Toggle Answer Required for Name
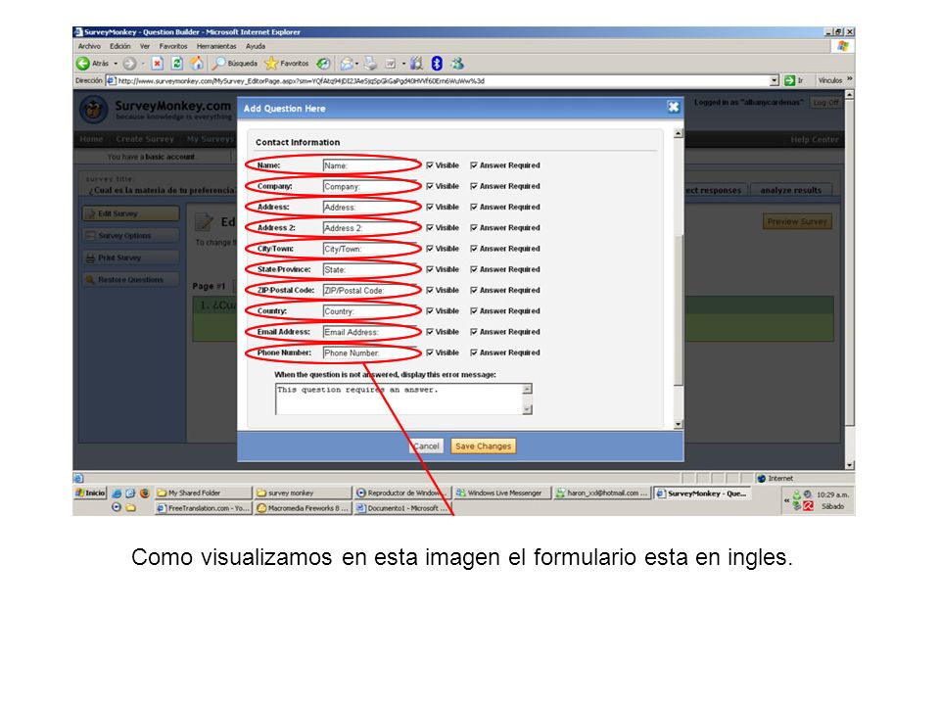This screenshot has width=940, height=705. 474,165
